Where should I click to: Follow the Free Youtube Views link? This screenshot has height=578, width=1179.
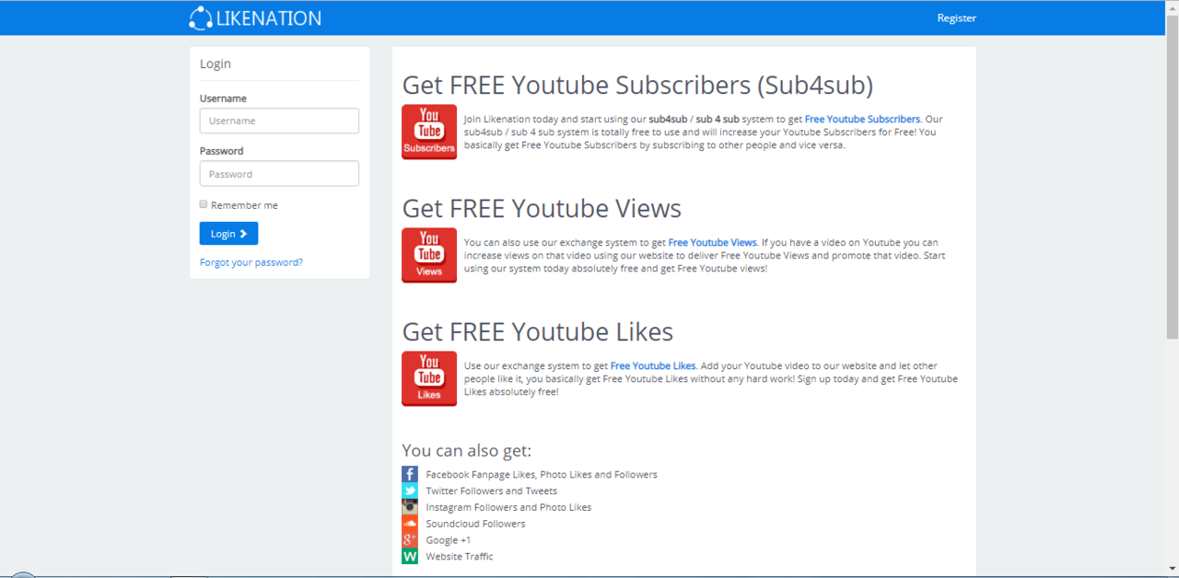713,242
